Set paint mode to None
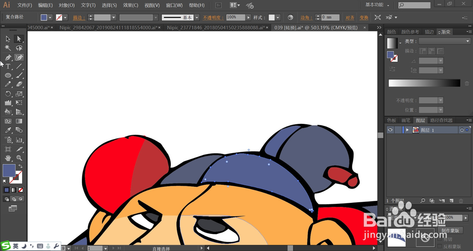Screen dimensions: 473x251 click(20, 190)
